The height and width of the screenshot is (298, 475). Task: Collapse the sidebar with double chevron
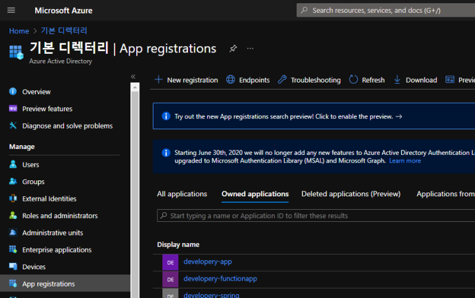pos(133,77)
